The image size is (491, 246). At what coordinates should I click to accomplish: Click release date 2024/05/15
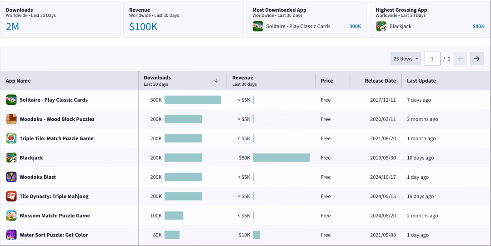click(x=383, y=196)
